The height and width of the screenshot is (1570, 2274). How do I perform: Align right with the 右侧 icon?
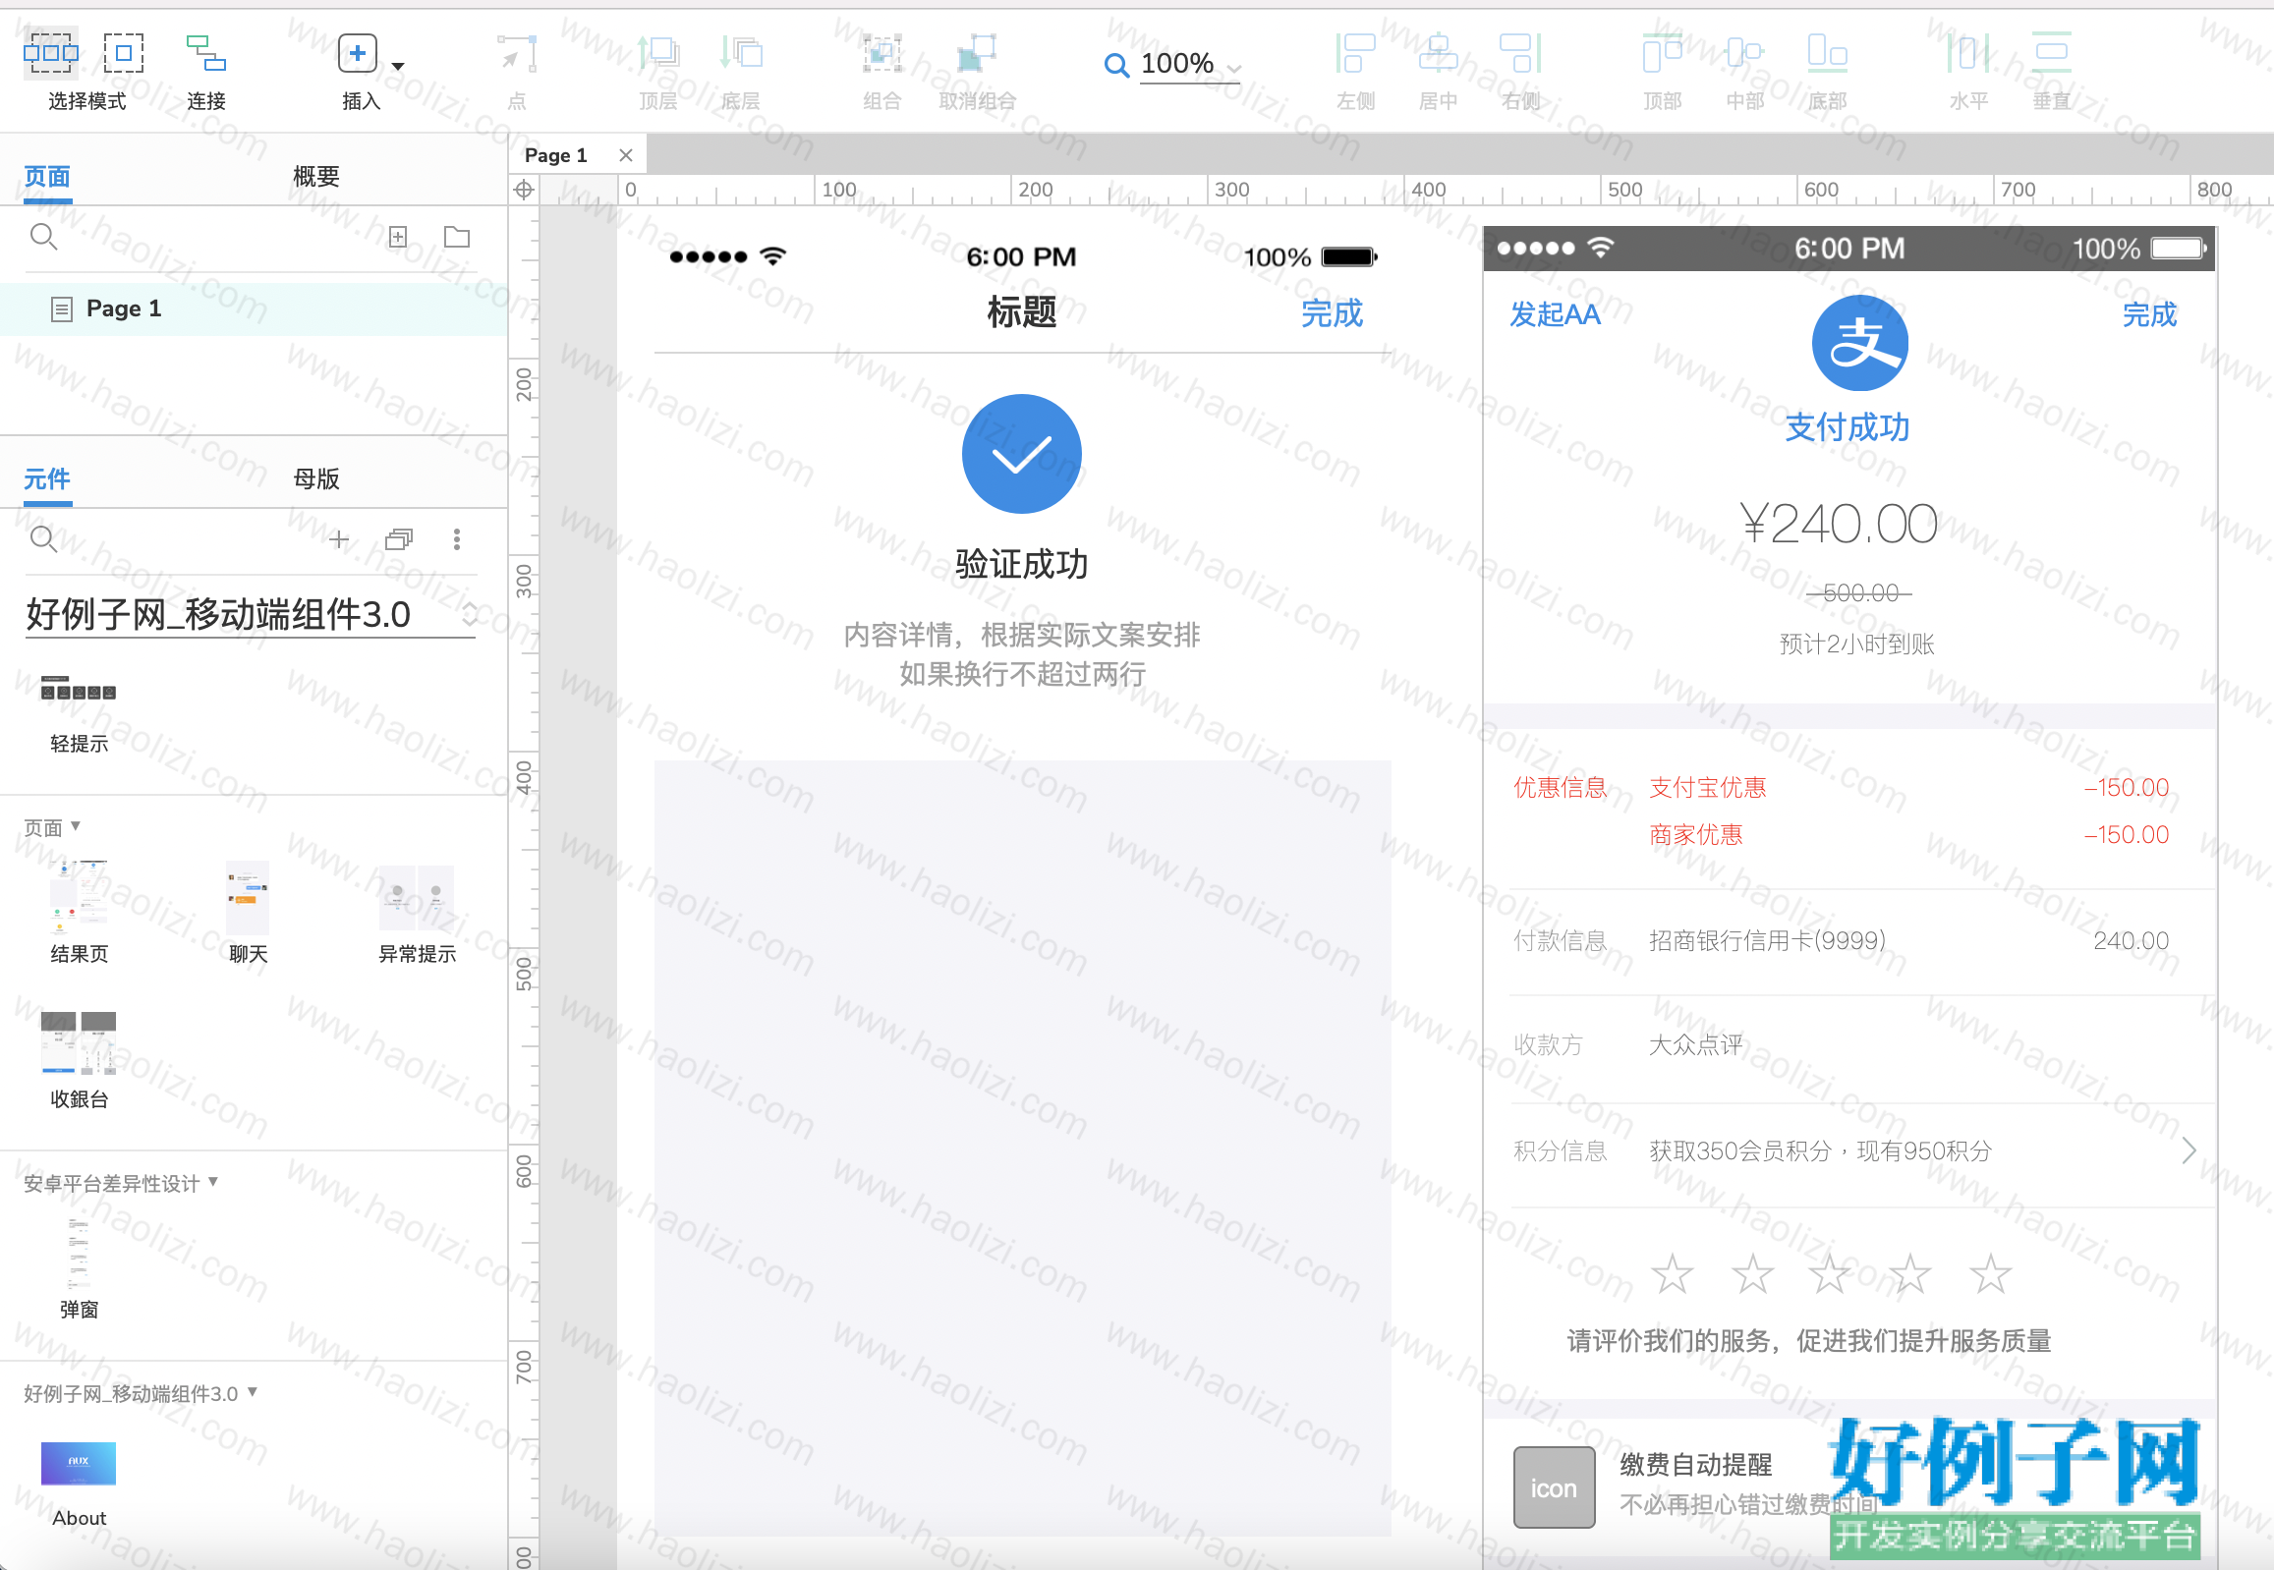point(1520,53)
